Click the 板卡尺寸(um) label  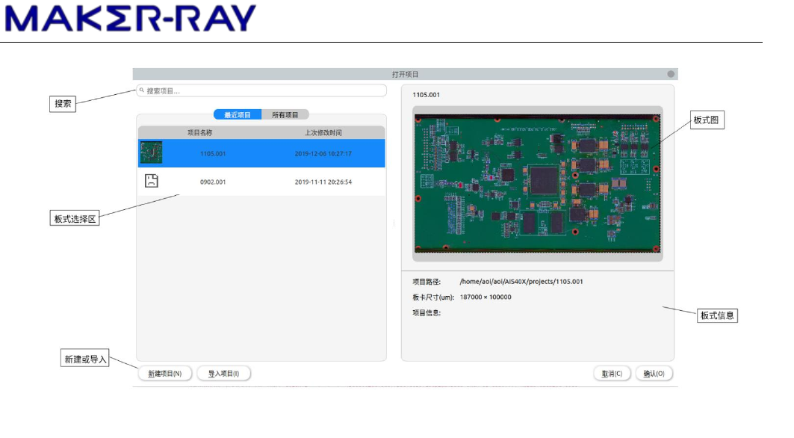click(433, 297)
